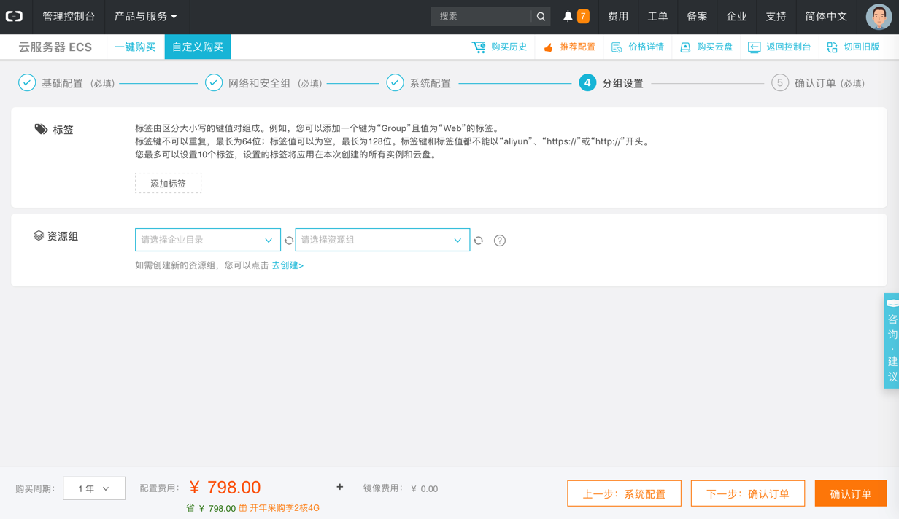899x519 pixels.
Task: Click the 购买历史 link
Action: [x=509, y=47]
